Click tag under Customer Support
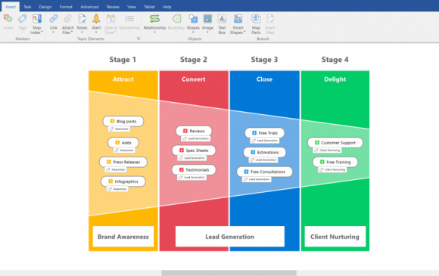The width and height of the screenshot is (439, 276). (327, 150)
